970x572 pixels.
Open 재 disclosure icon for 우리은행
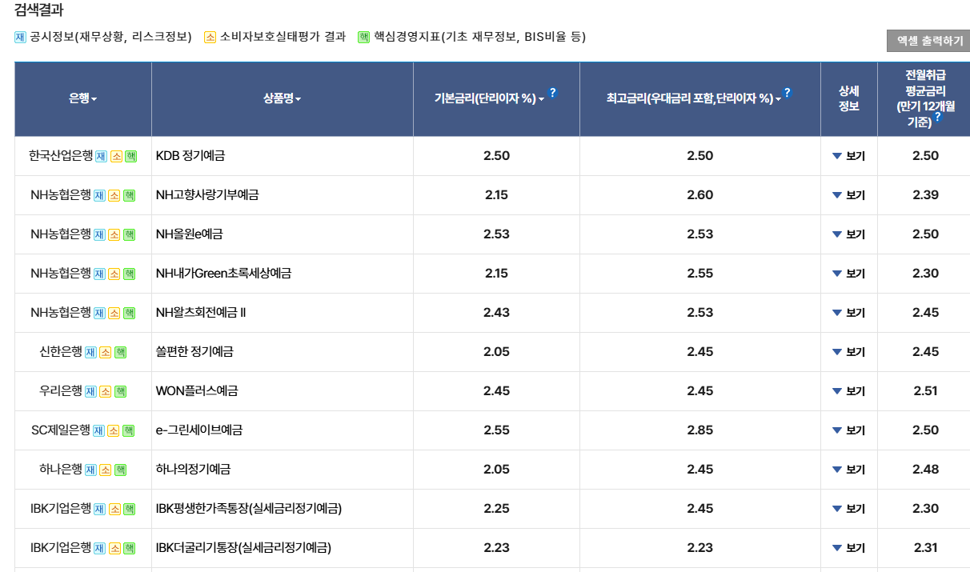90,392
